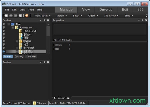Switch to the Catalog pane tab
Screen dimensions: 150x107
(19, 56)
